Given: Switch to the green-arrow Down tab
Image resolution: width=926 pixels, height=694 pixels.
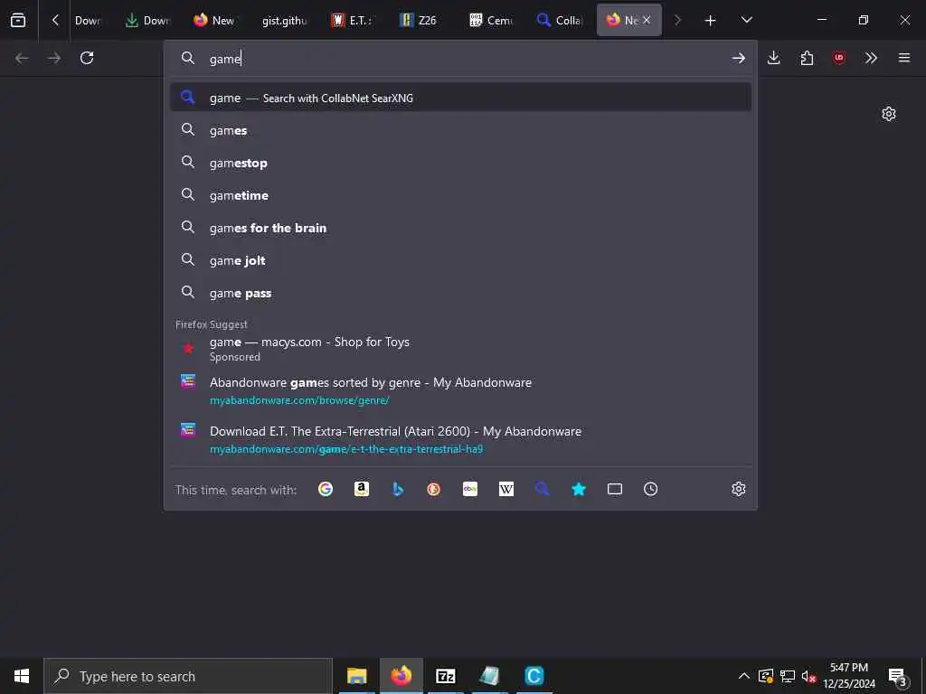Looking at the screenshot, I should 147,20.
